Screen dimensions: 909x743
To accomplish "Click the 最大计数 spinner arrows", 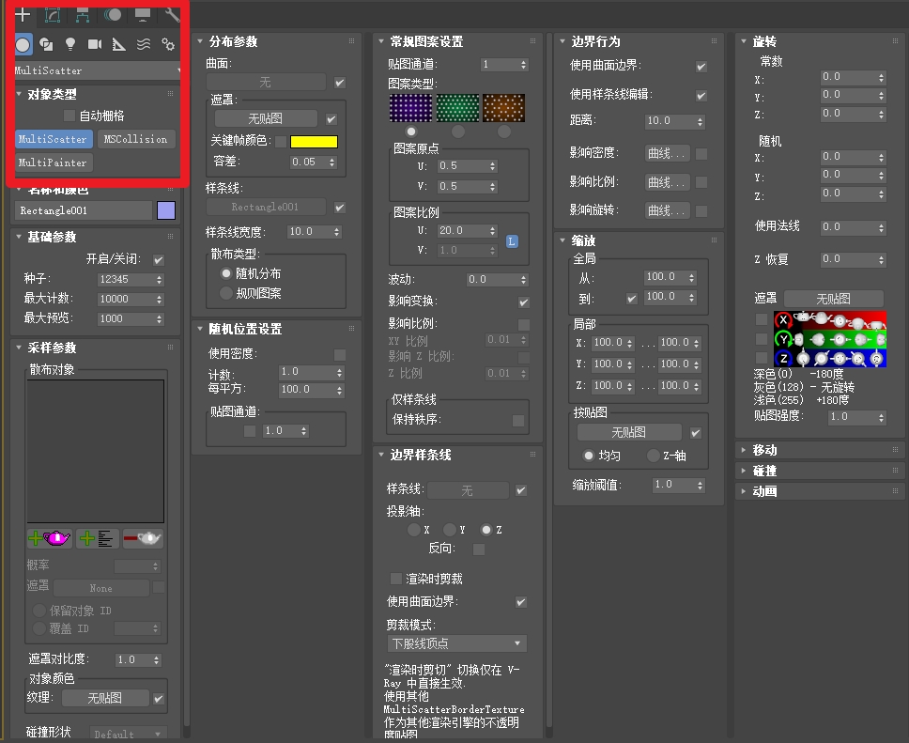I will tap(160, 300).
